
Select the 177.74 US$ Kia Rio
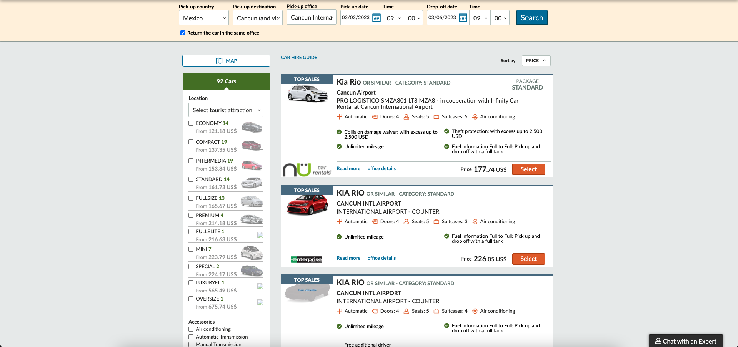coord(528,169)
